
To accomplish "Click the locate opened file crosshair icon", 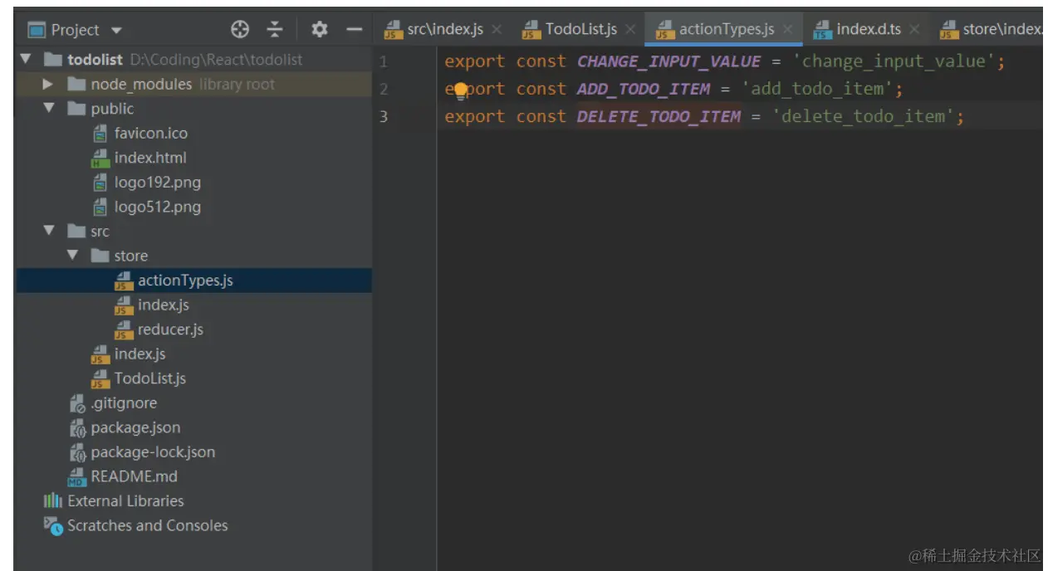I will click(x=240, y=30).
